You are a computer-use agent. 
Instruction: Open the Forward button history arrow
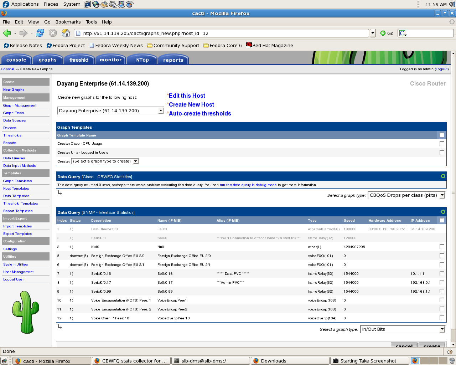point(32,33)
